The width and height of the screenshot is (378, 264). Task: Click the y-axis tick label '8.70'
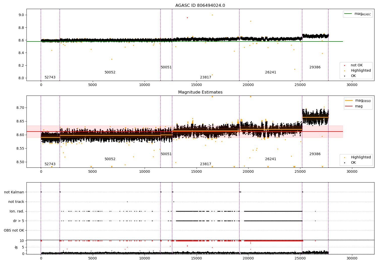click(x=20, y=108)
